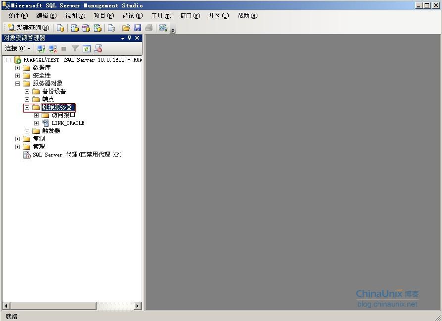The image size is (442, 321).
Task: Click the Disconnect server icon
Action: 52,49
